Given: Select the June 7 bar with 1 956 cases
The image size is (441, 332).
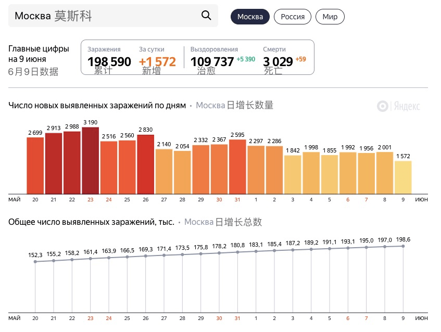Looking at the screenshot, I should tap(366, 173).
